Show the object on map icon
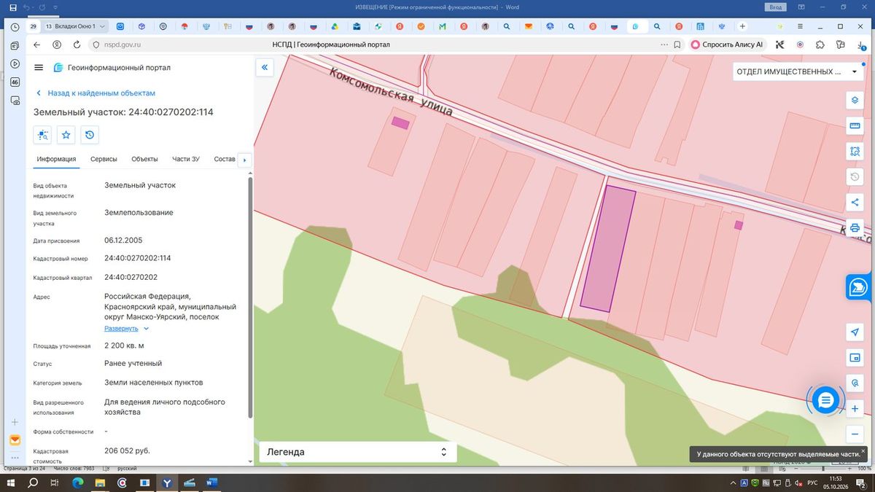Viewport: 875px width, 492px height. click(x=43, y=135)
